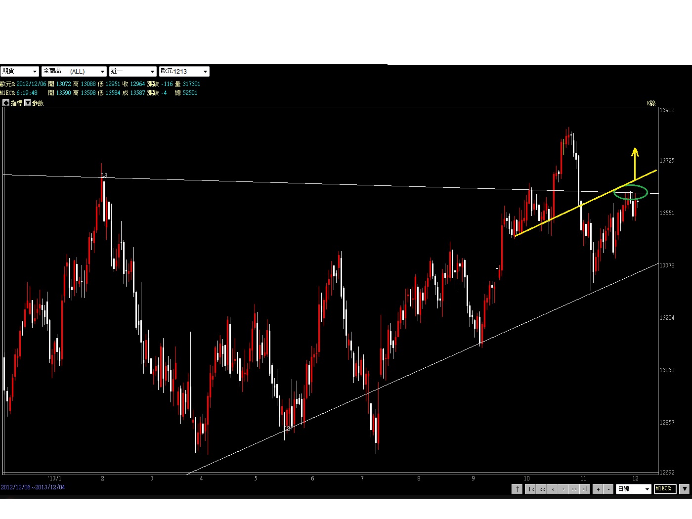
Task: Click the 13204 price axis label
Action: [667, 318]
